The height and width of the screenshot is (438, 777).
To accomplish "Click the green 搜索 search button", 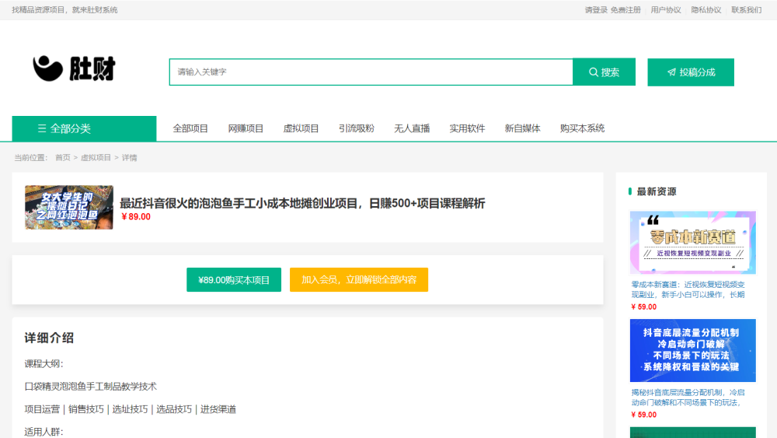I will pos(604,72).
